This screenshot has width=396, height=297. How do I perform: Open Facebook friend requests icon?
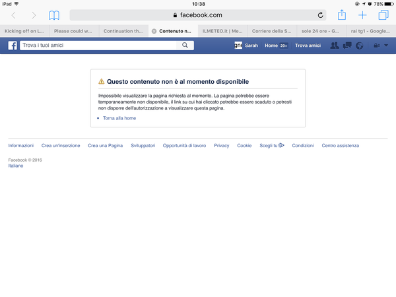pos(335,46)
